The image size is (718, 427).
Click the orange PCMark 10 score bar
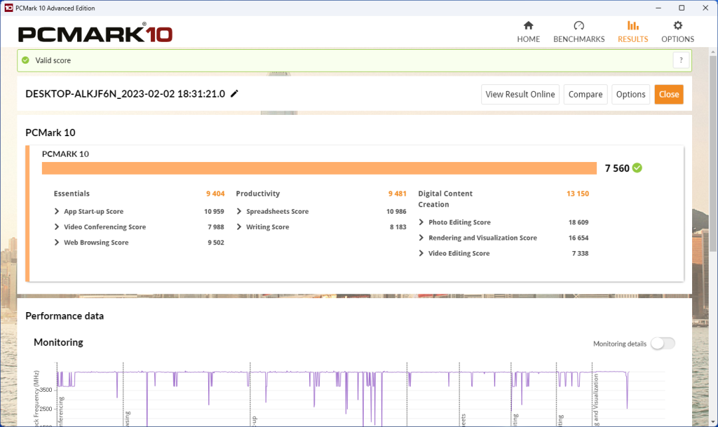pyautogui.click(x=319, y=168)
